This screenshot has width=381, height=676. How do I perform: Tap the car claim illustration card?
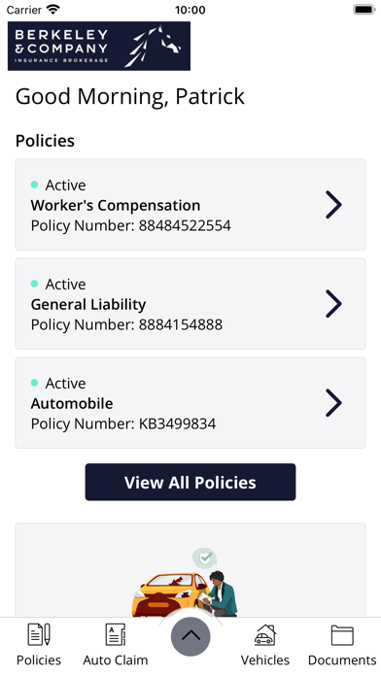coord(190,570)
